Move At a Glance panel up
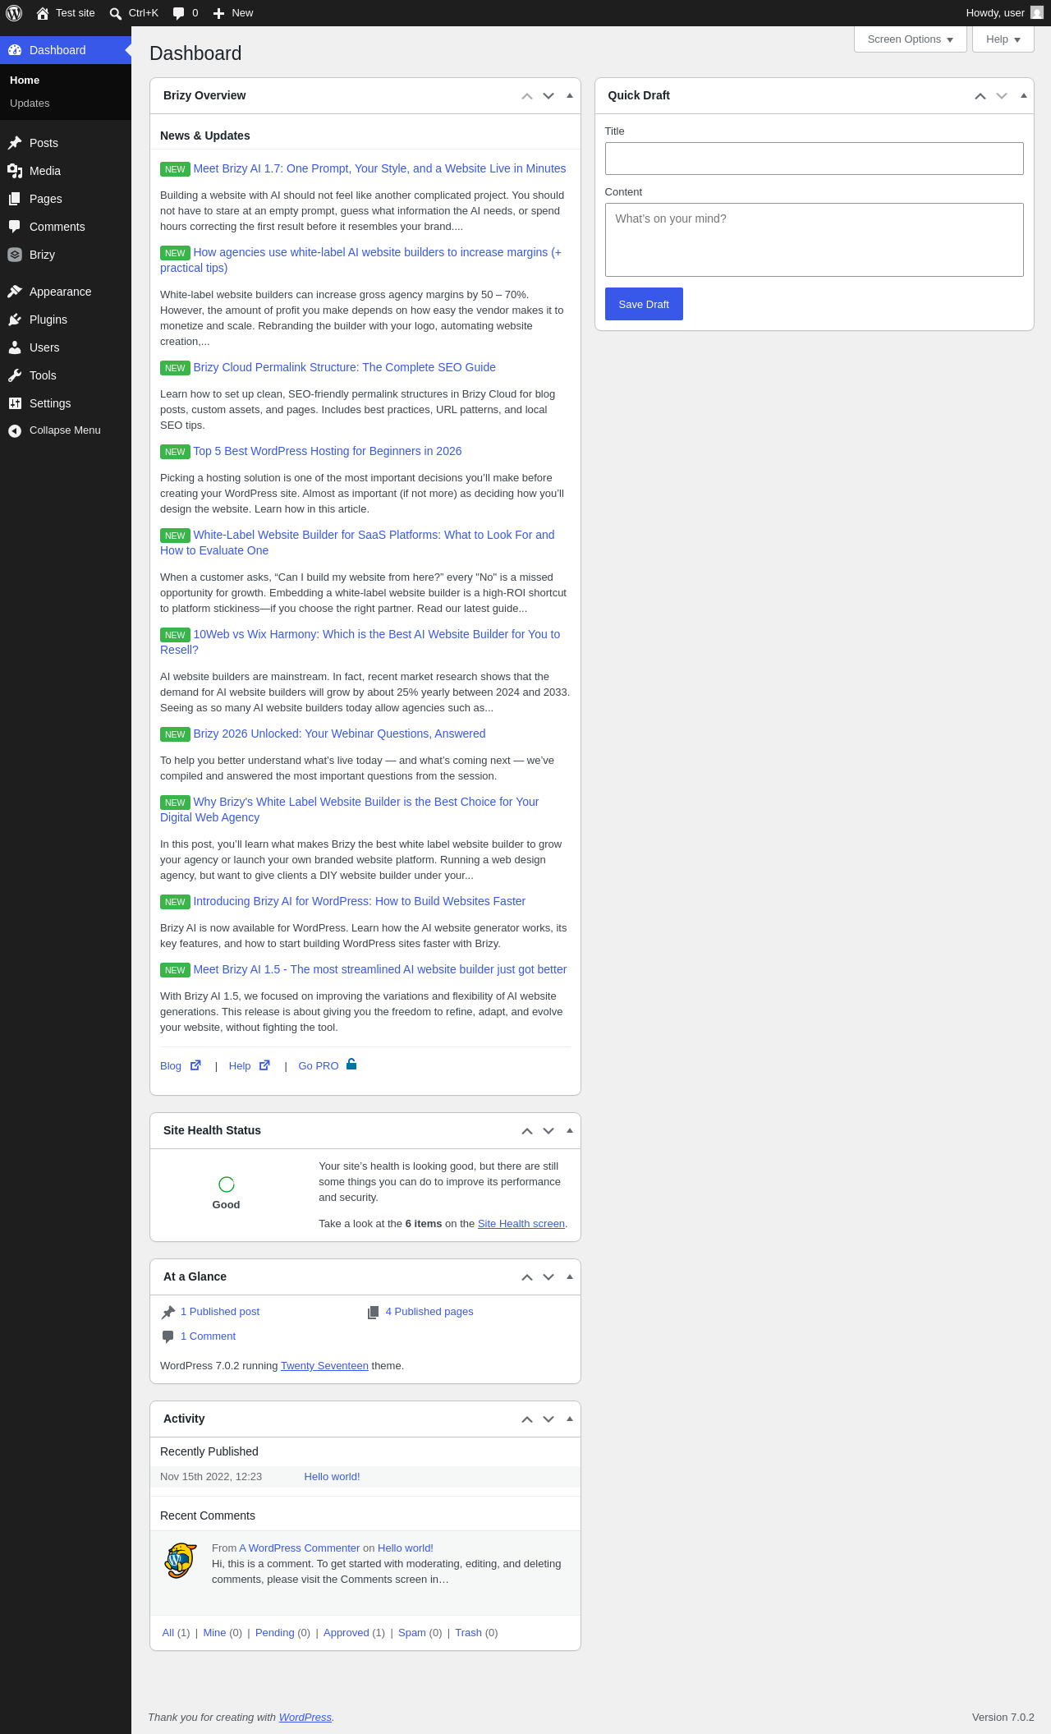 click(x=527, y=1277)
